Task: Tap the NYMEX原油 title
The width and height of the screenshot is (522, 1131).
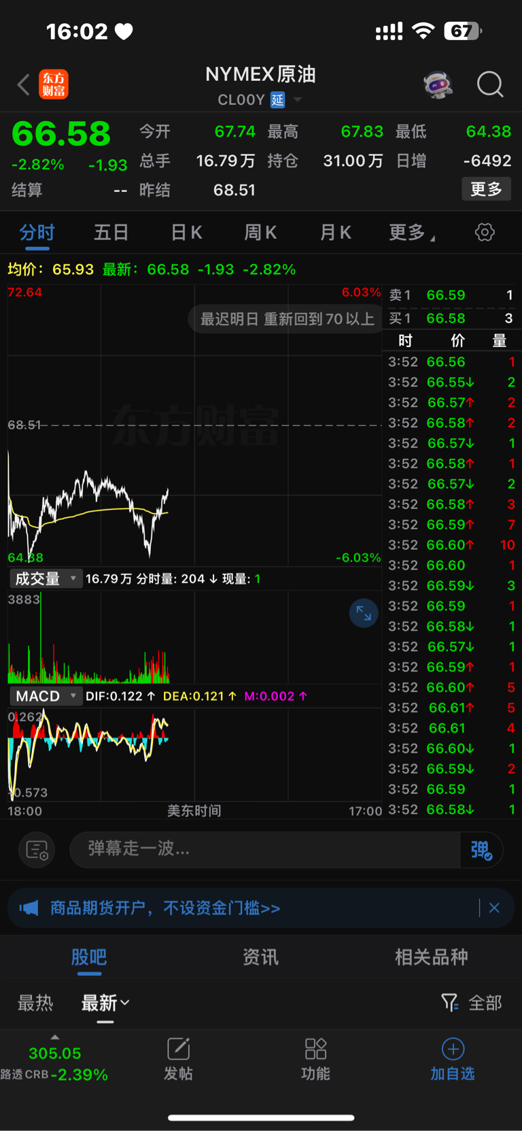Action: [x=261, y=74]
